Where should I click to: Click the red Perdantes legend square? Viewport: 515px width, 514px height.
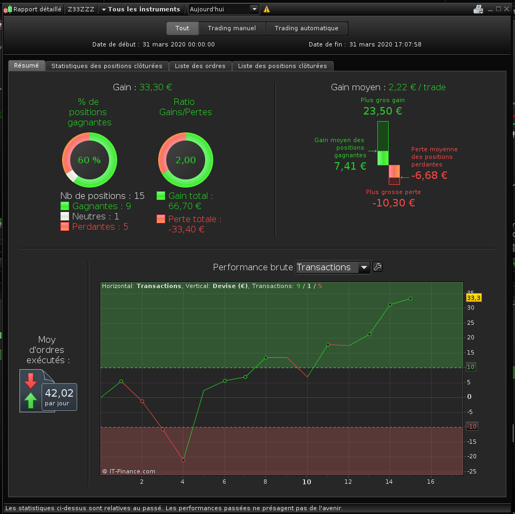point(65,226)
